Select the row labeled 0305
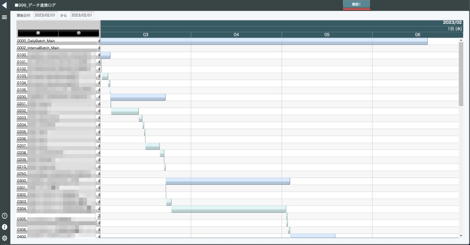This screenshot has width=470, height=245. [x=56, y=220]
